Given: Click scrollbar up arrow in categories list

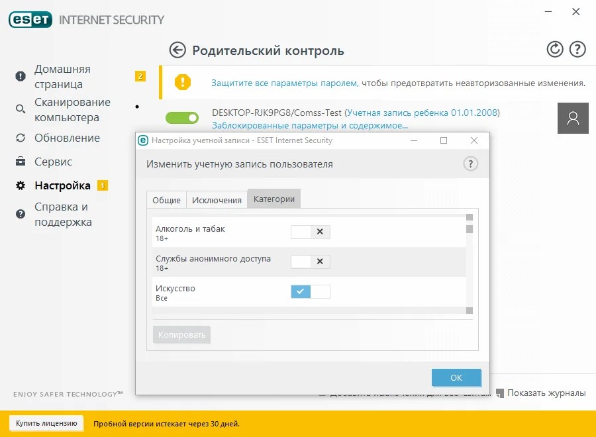Looking at the screenshot, I should 470,217.
